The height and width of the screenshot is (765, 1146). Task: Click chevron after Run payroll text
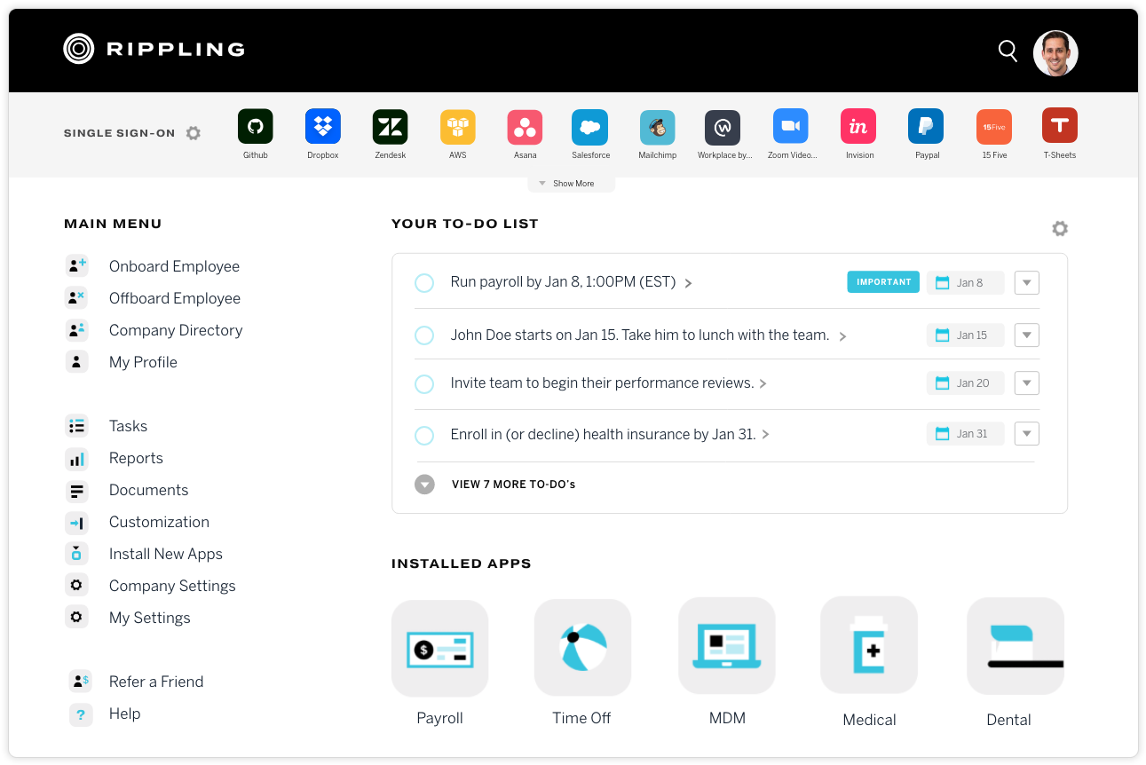point(689,283)
